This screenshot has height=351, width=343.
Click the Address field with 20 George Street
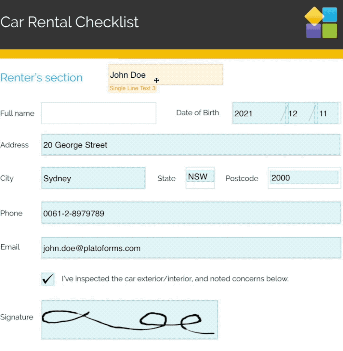tap(191, 145)
